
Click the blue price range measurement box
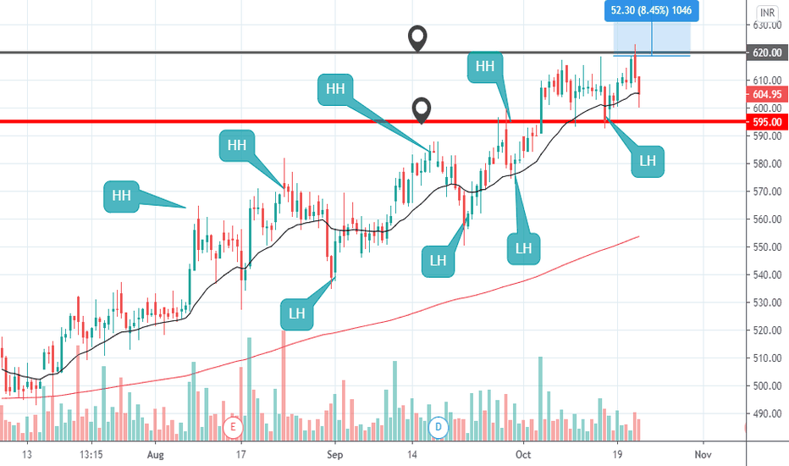652,38
